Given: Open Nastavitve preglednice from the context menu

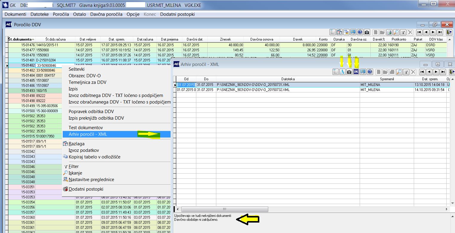Looking at the screenshot, I should tap(91, 180).
